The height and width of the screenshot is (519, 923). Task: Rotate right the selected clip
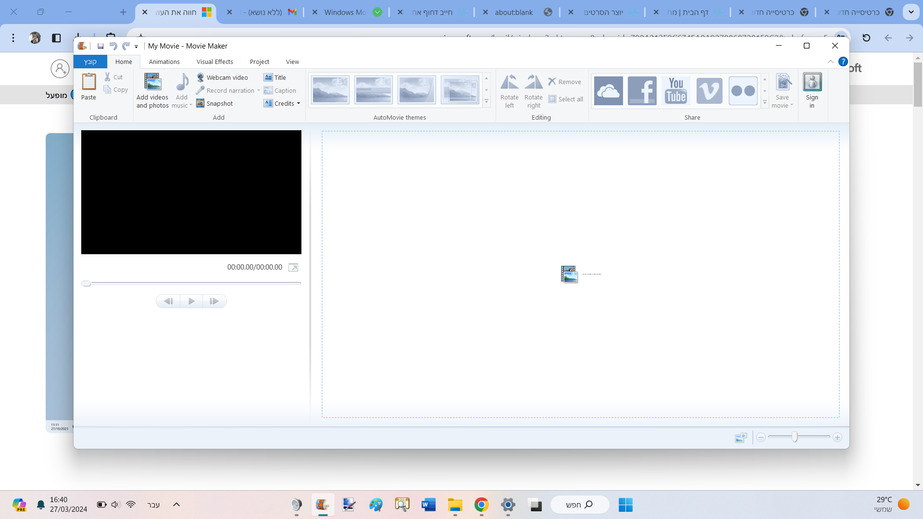534,91
